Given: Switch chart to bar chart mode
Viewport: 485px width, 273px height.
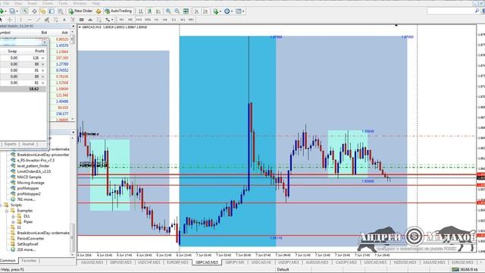Looking at the screenshot, I should (141, 11).
